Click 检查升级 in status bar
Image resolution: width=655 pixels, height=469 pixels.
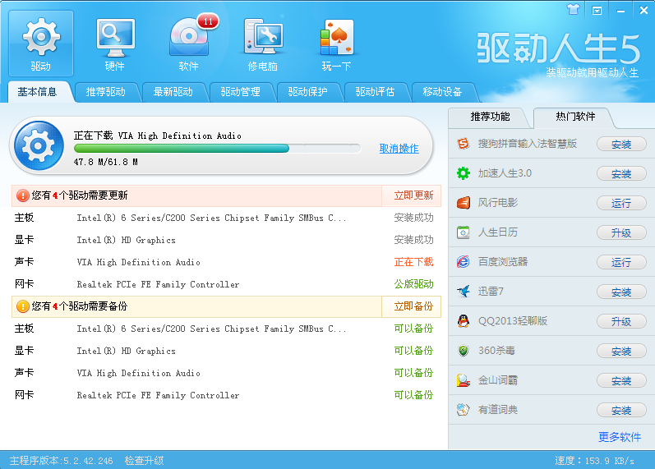pyautogui.click(x=144, y=461)
